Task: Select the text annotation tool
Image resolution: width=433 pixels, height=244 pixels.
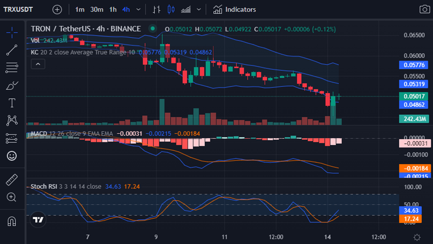Action: click(12, 103)
